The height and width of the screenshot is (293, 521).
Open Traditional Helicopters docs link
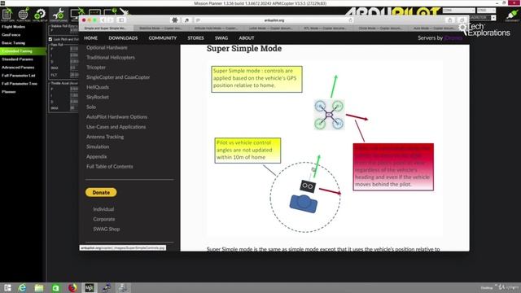111,58
